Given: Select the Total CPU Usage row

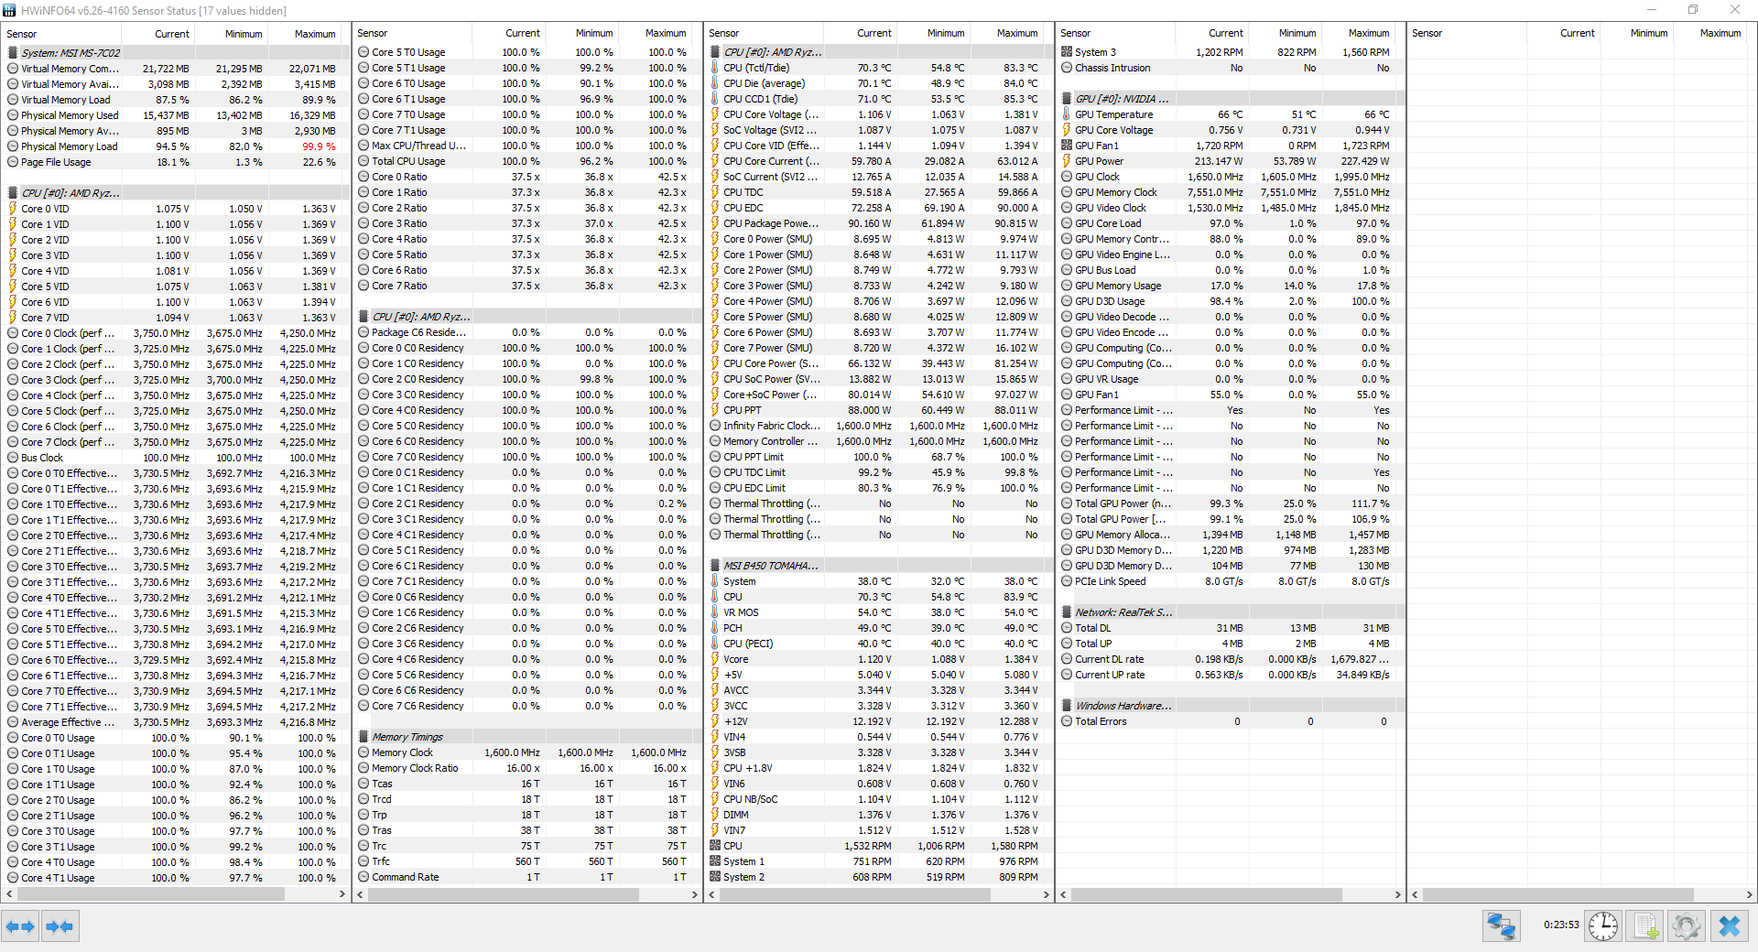Looking at the screenshot, I should tap(527, 161).
